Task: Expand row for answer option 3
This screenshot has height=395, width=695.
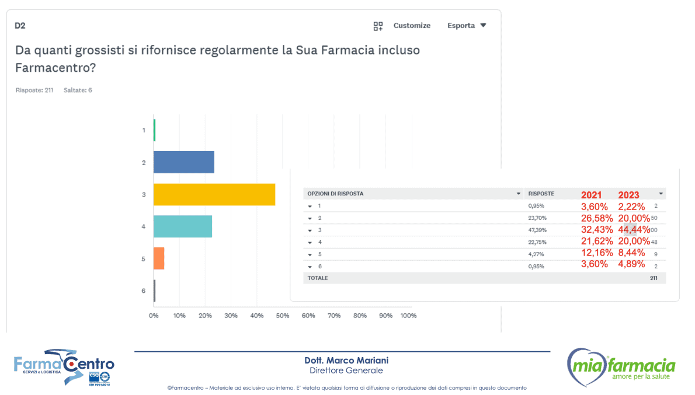Action: pos(311,230)
